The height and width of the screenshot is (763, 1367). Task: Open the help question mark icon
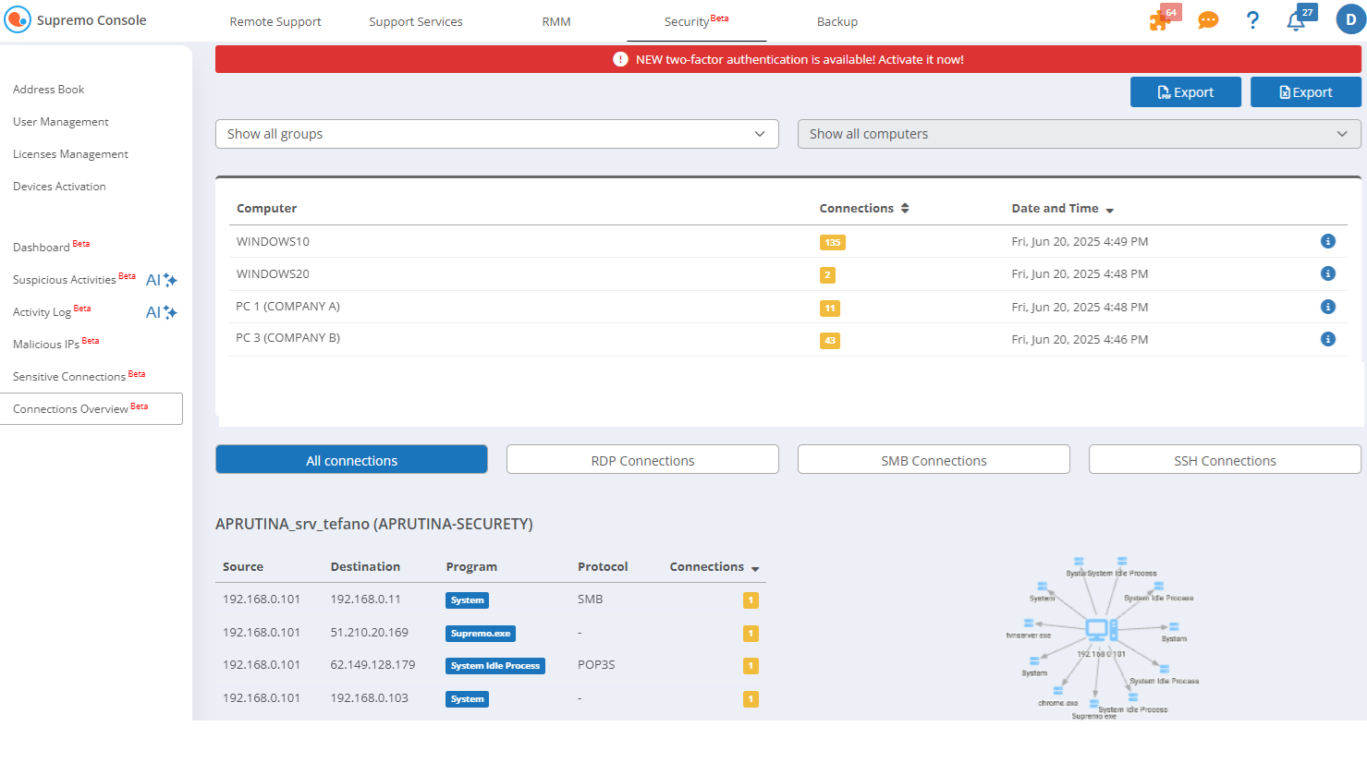pyautogui.click(x=1252, y=18)
